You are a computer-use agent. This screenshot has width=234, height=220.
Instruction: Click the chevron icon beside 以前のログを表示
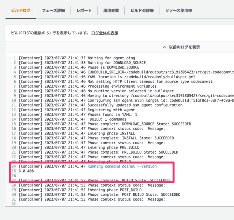click(x=165, y=47)
